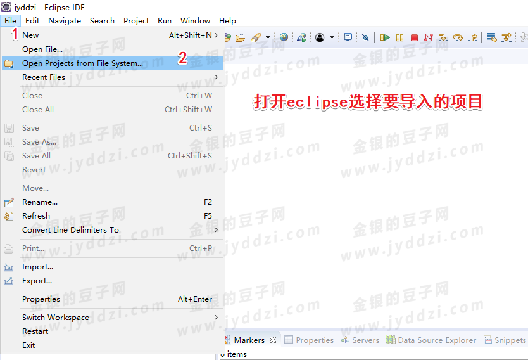Toggle Skip All Breakpoints icon
The image size is (528, 360).
pyautogui.click(x=365, y=37)
